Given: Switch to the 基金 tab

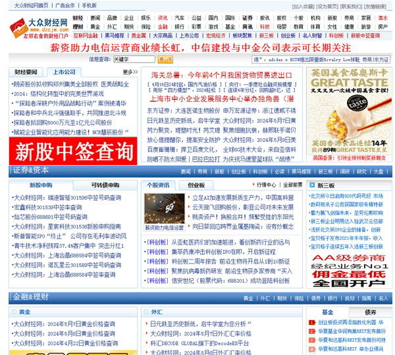Looking at the screenshot, I should 327,312.
